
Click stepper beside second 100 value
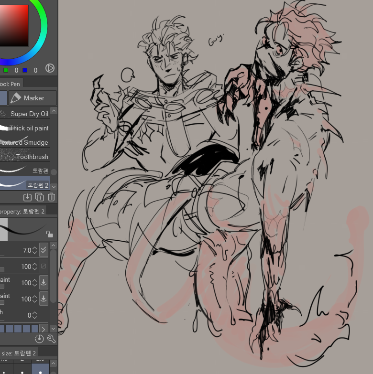pyautogui.click(x=34, y=267)
